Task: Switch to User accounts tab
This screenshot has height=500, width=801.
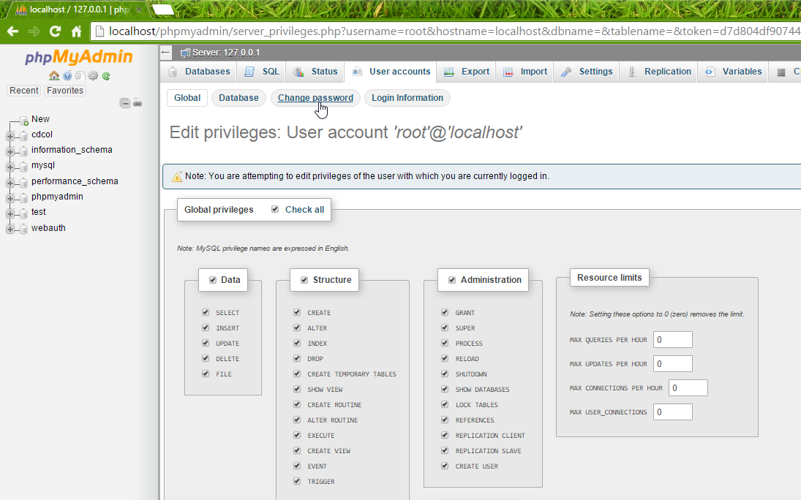Action: [391, 72]
